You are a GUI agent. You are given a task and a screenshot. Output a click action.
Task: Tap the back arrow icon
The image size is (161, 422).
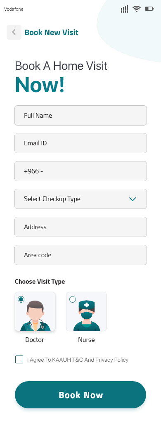click(x=14, y=32)
